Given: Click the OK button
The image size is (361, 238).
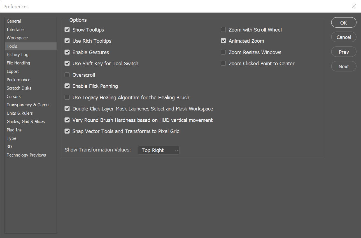Looking at the screenshot, I should (344, 23).
